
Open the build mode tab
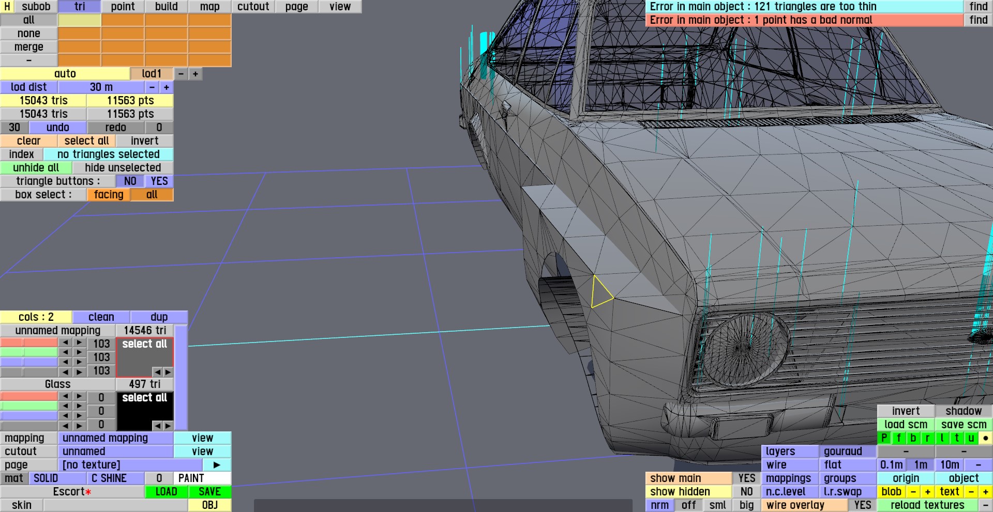(167, 7)
